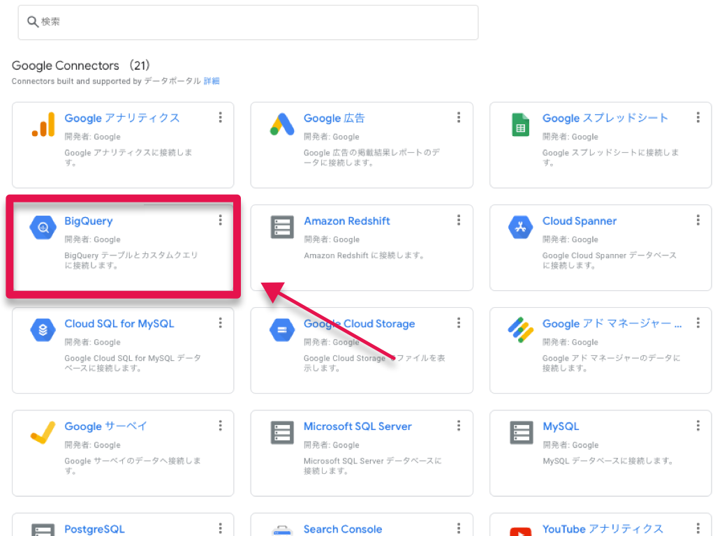The height and width of the screenshot is (536, 715).
Task: Open the Search Console connector
Action: (342, 529)
